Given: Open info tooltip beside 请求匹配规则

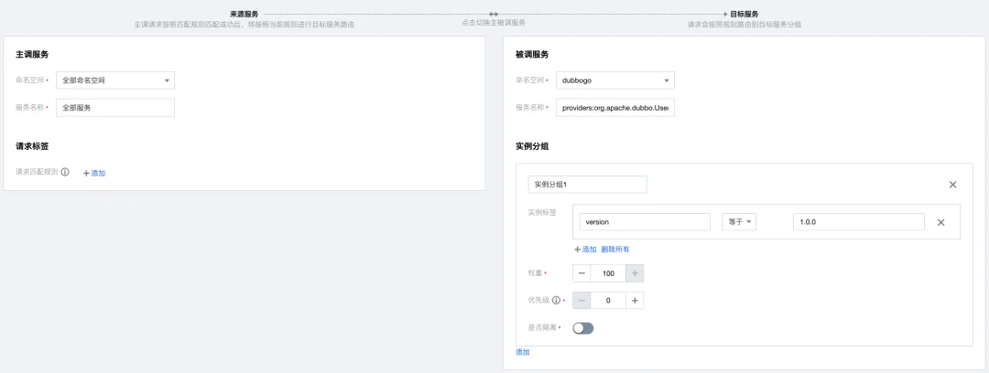Looking at the screenshot, I should 65,172.
